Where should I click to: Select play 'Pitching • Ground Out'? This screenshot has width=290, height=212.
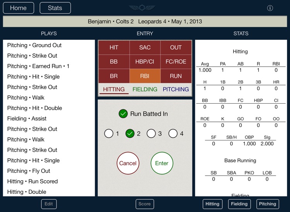click(49, 45)
